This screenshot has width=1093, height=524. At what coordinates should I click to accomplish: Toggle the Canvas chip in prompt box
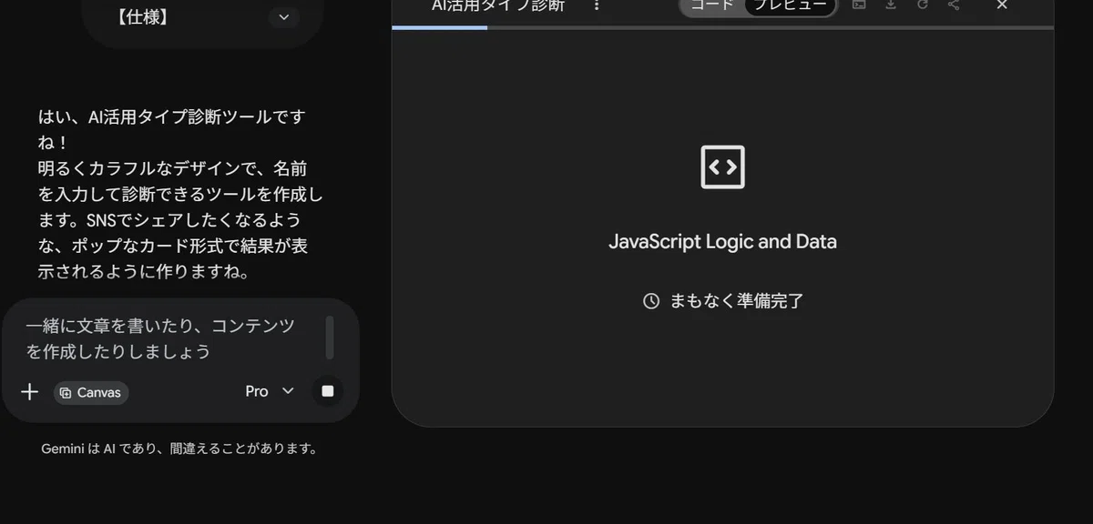(x=91, y=392)
